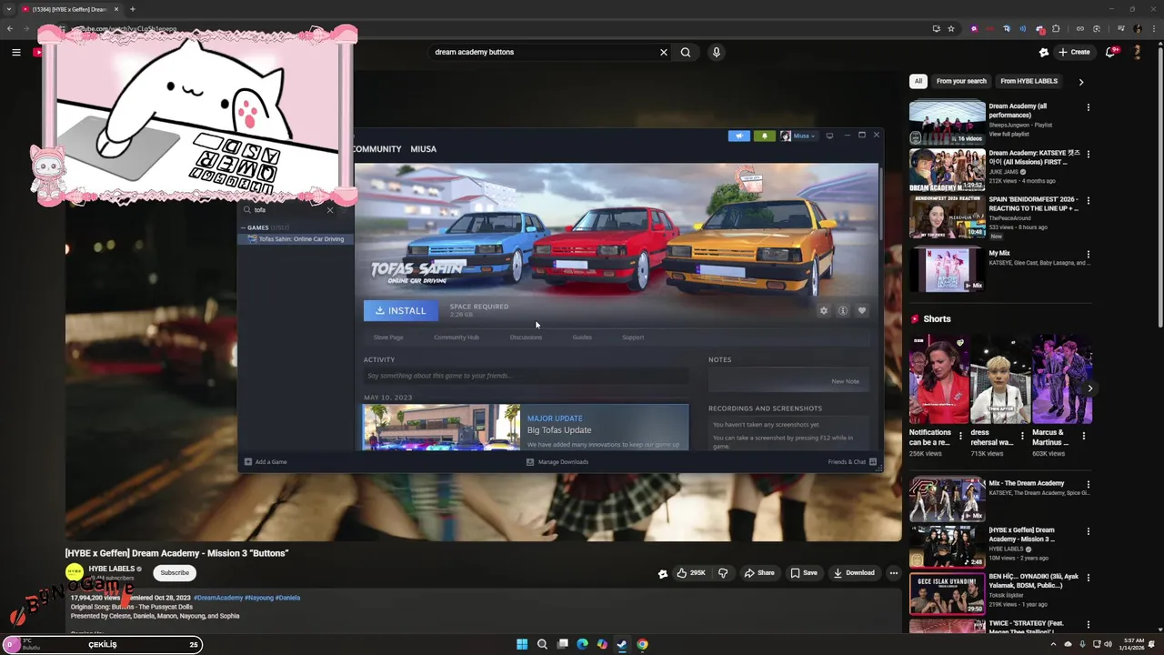Select 'From your search' filter chip
This screenshot has height=655, width=1164.
[x=961, y=81]
